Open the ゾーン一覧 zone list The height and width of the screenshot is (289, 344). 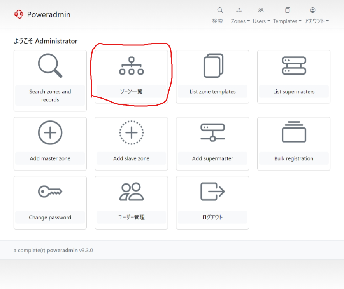pyautogui.click(x=132, y=91)
